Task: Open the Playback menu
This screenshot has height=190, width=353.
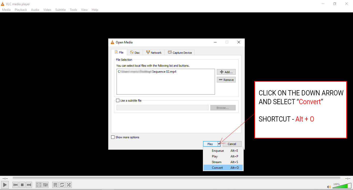Action: (21, 10)
